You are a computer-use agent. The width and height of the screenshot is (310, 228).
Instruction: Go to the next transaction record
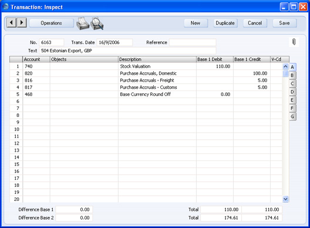pyautogui.click(x=22, y=22)
